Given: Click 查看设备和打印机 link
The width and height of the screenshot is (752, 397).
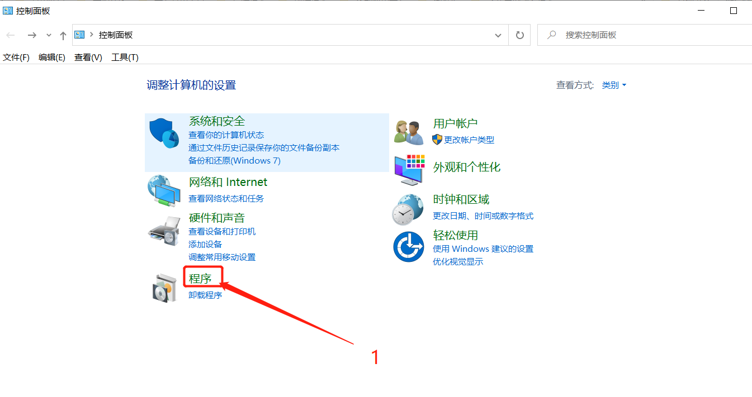Looking at the screenshot, I should point(222,231).
